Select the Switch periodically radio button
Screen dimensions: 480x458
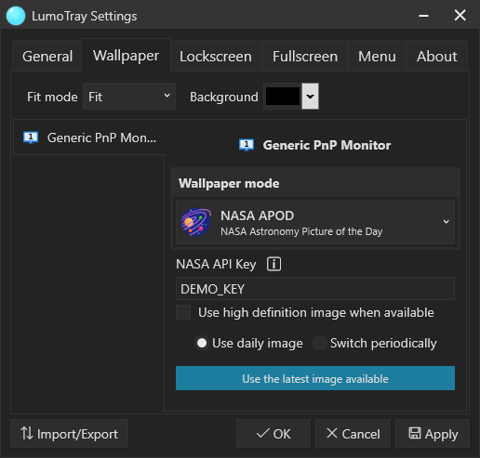[x=320, y=343]
